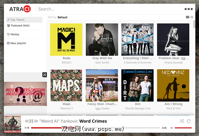Switch to grid view layout

[187, 17]
